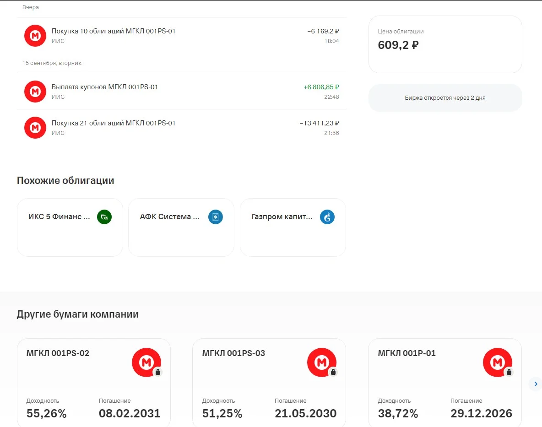
Task: Open Покупка 10 облигаций МГКЛ 001PS-01 operation
Action: pos(181,36)
